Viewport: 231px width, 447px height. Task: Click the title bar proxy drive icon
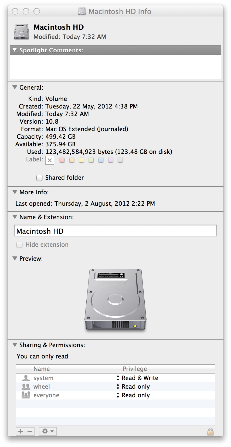[x=82, y=11]
